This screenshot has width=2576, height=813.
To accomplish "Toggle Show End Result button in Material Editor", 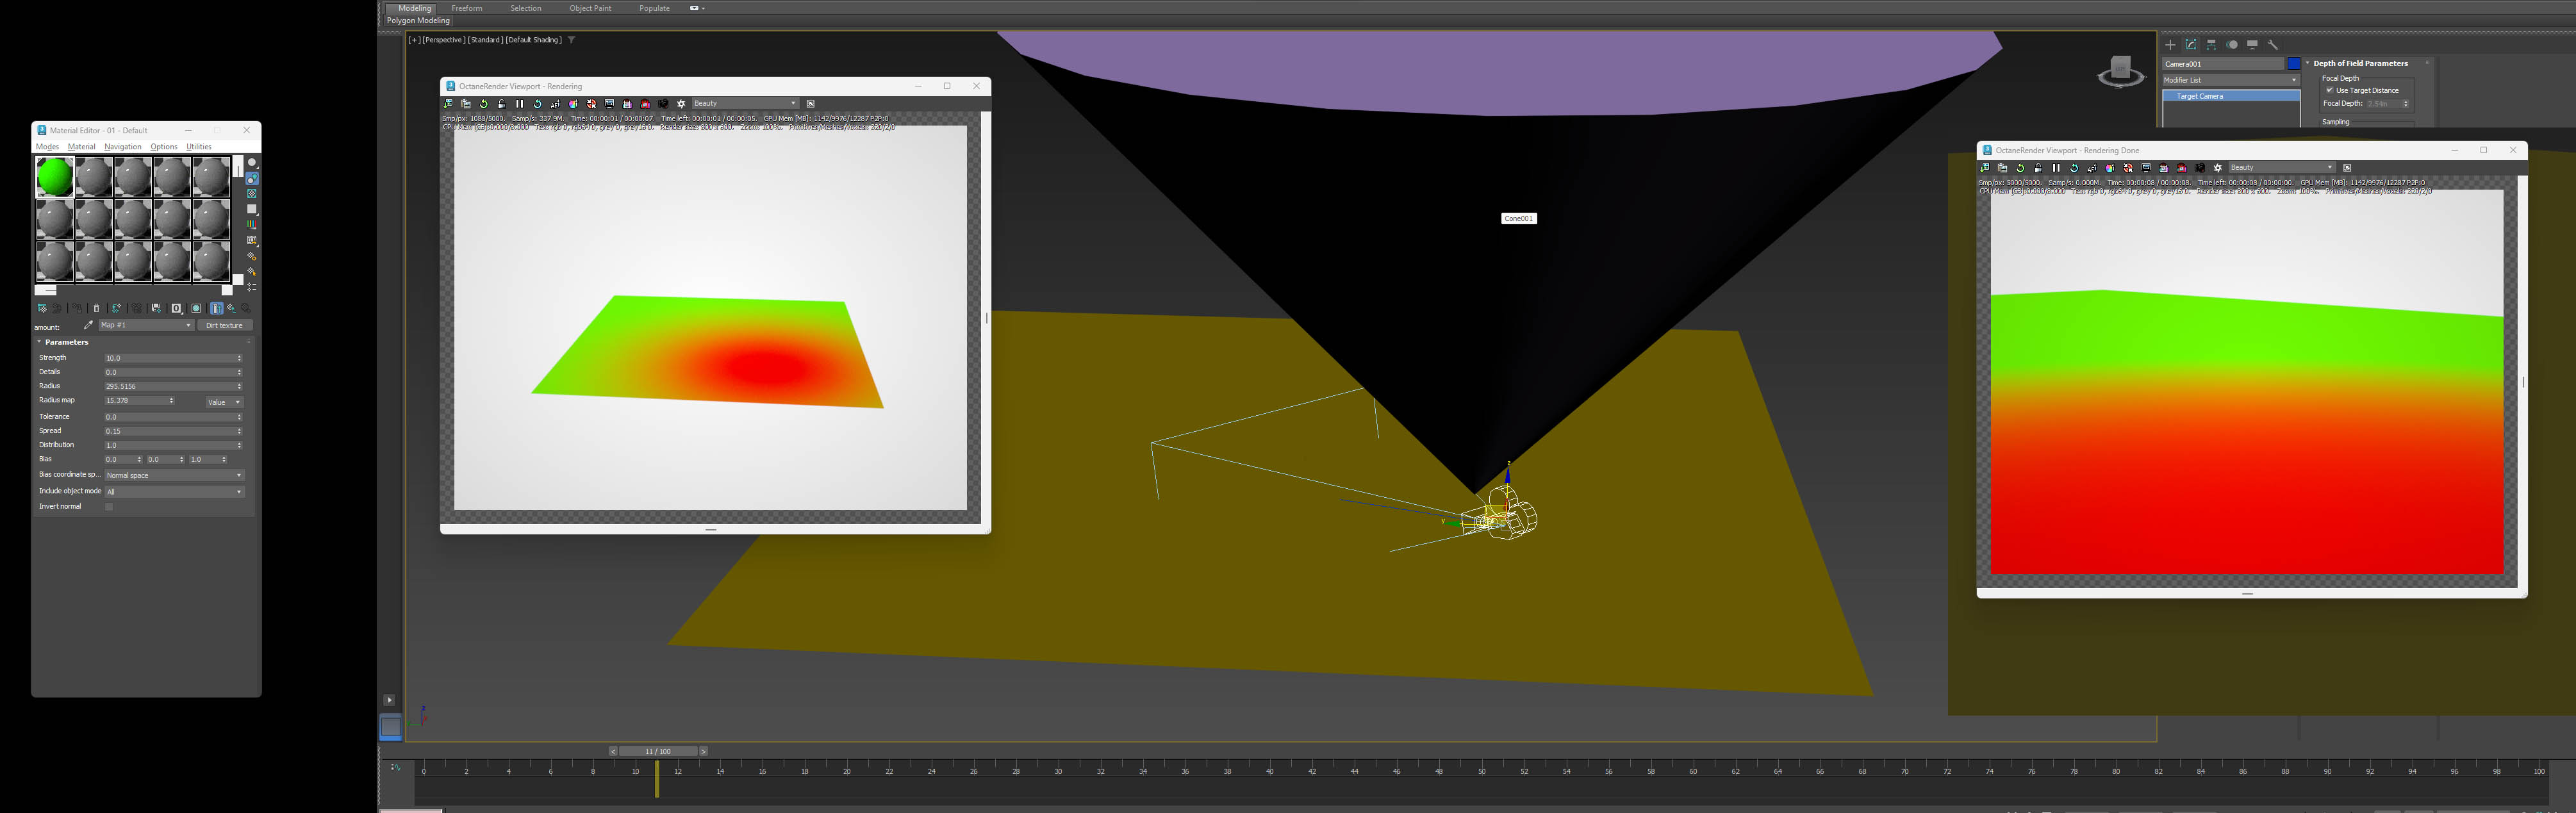I will (x=217, y=308).
